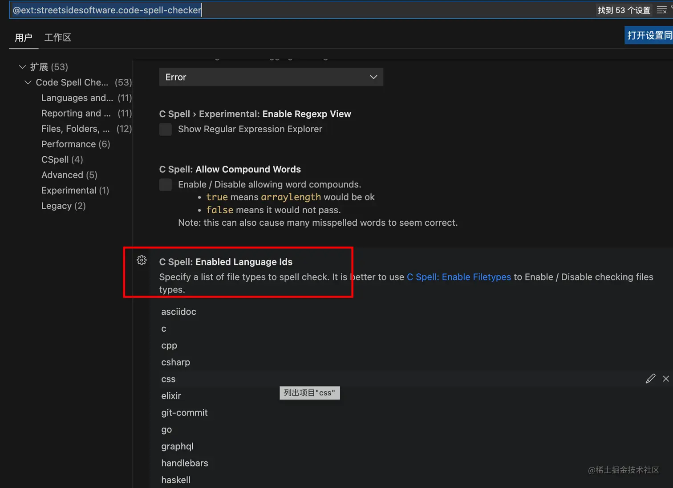This screenshot has height=488, width=673.
Task: Click the C Spell: Enabled Language Ids title
Action: click(226, 262)
